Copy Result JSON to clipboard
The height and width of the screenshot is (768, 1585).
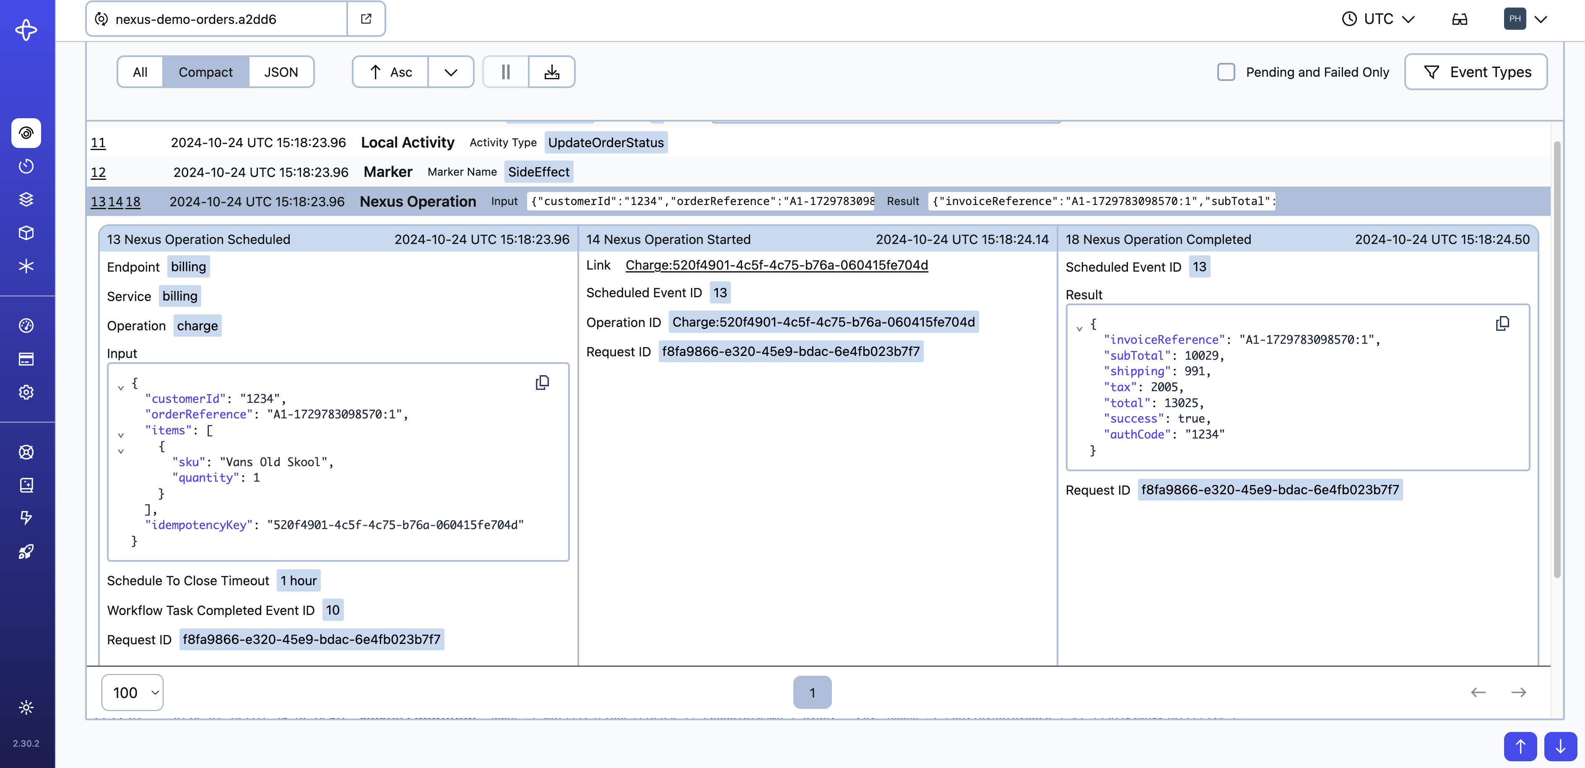[1502, 324]
